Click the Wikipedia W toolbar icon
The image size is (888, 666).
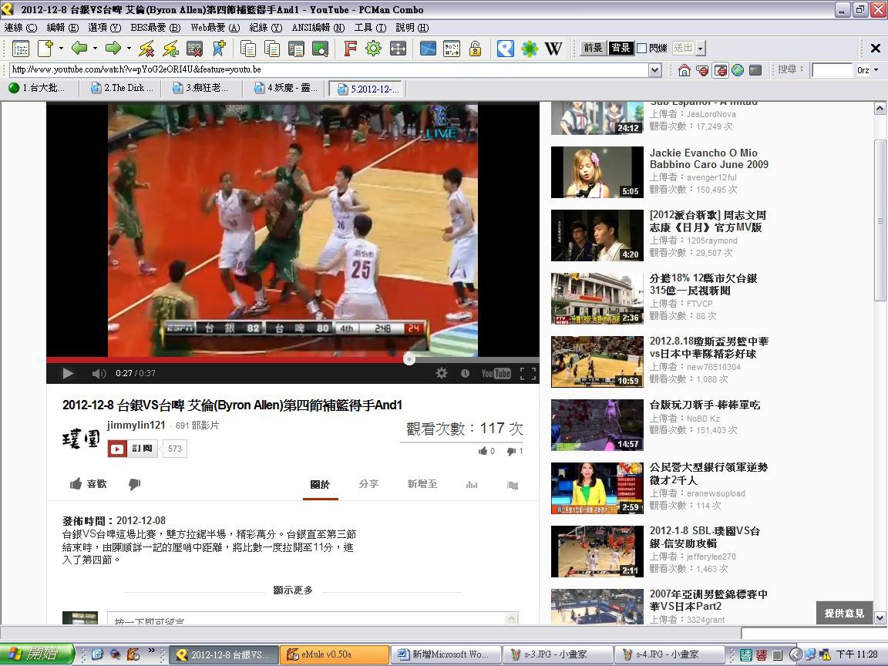point(553,49)
